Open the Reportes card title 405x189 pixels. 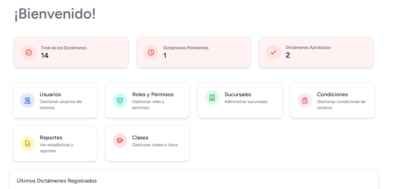[51, 137]
